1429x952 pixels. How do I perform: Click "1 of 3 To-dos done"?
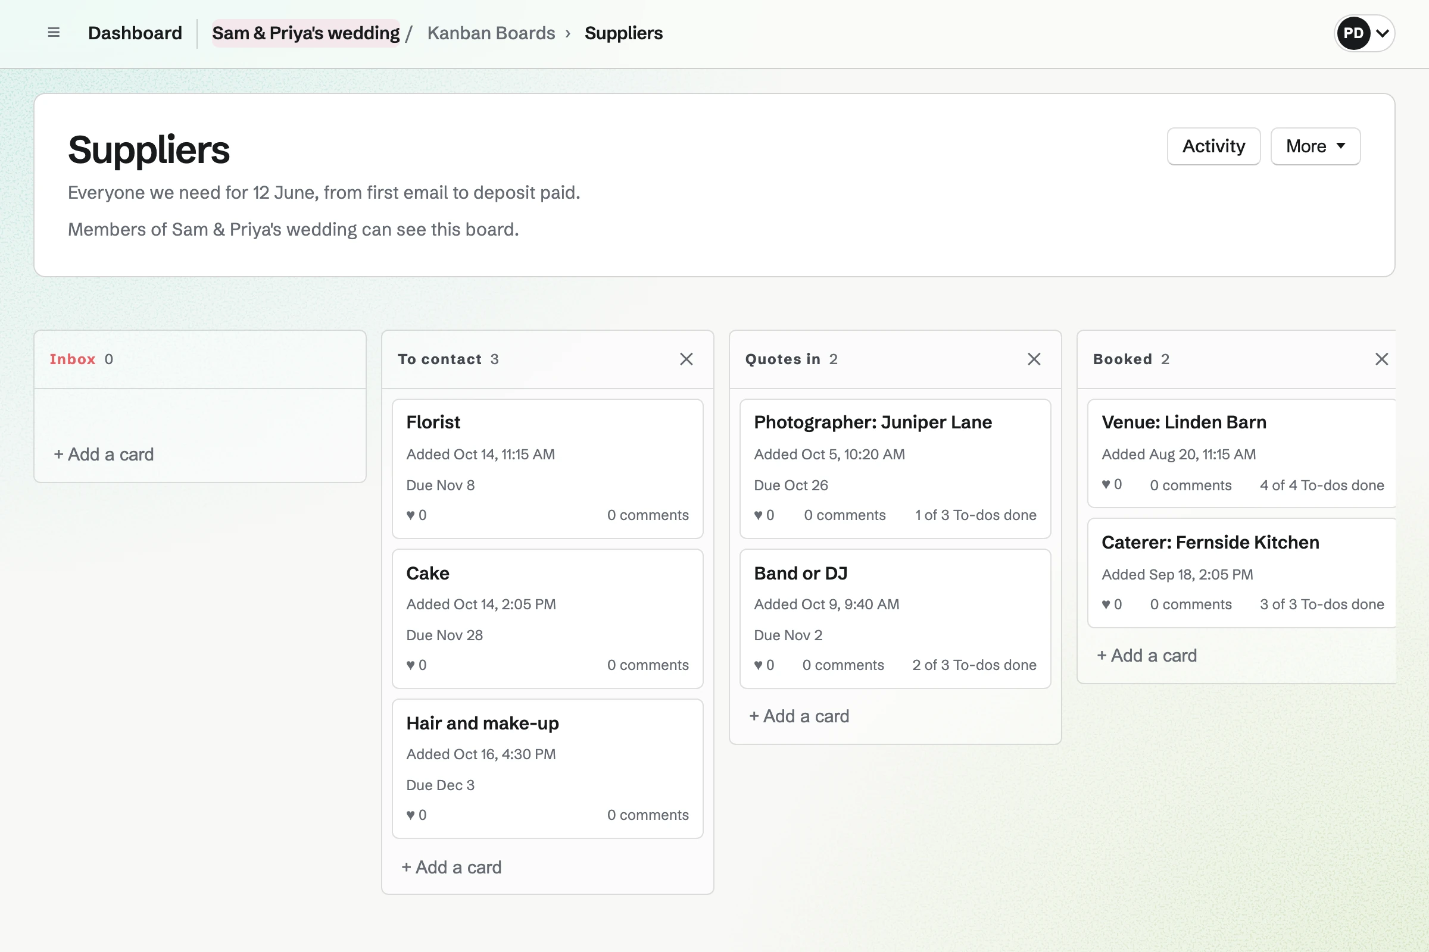coord(976,515)
